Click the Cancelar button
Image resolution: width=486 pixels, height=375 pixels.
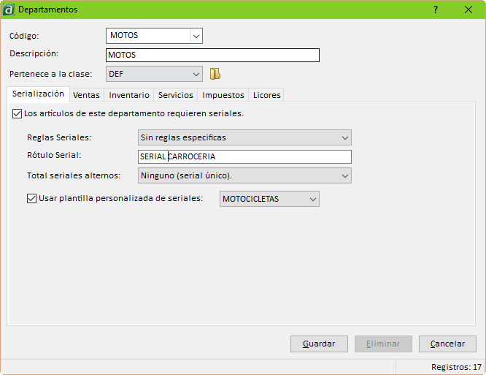[x=447, y=344]
